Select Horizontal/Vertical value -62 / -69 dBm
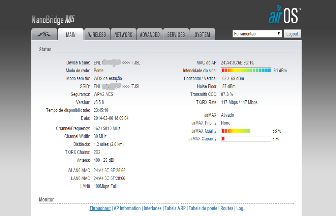This screenshot has width=336, height=216. pyautogui.click(x=233, y=79)
